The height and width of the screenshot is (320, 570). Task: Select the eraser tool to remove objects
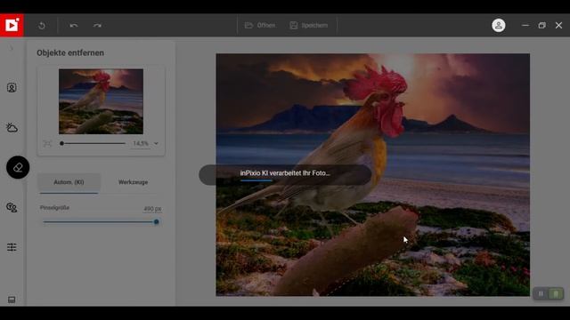pyautogui.click(x=18, y=167)
